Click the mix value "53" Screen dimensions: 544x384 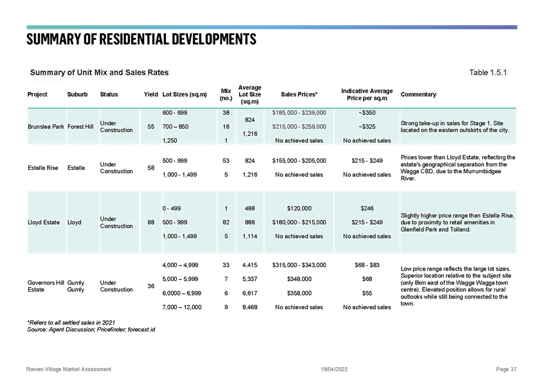click(226, 161)
